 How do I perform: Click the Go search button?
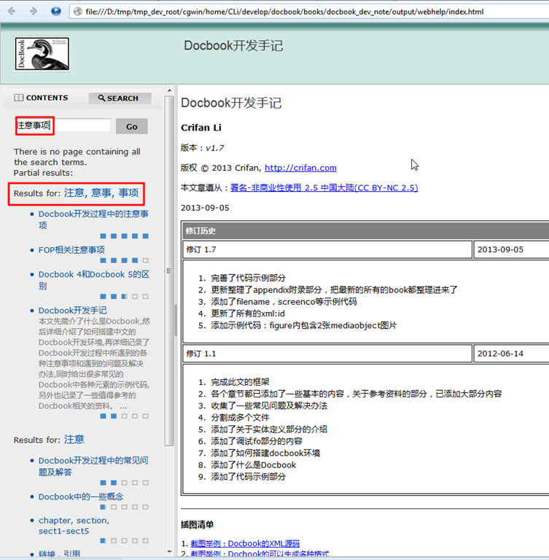tap(131, 126)
